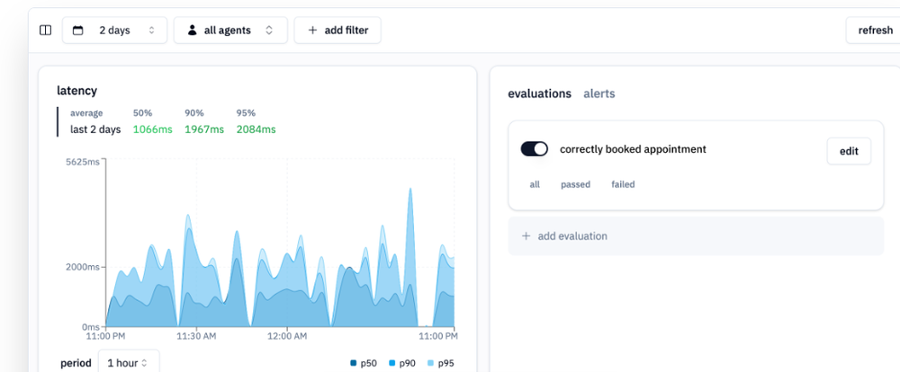The height and width of the screenshot is (372, 900).
Task: Select the failed results filter
Action: coord(623,184)
